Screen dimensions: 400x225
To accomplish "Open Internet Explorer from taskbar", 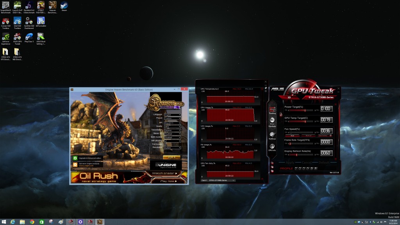I will (12, 222).
